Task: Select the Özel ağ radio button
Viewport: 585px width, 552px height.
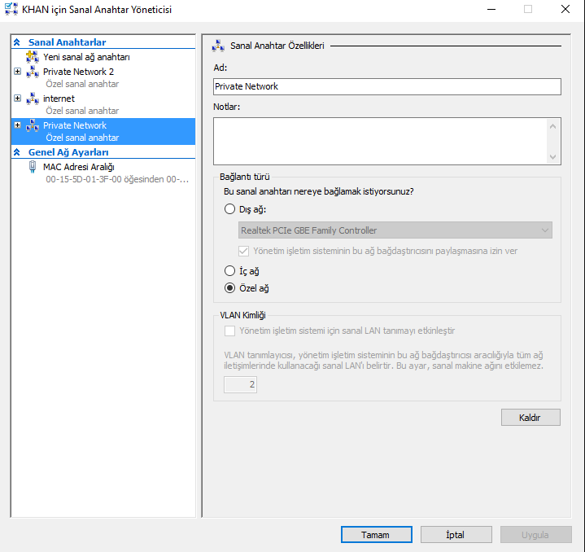Action: coord(229,287)
